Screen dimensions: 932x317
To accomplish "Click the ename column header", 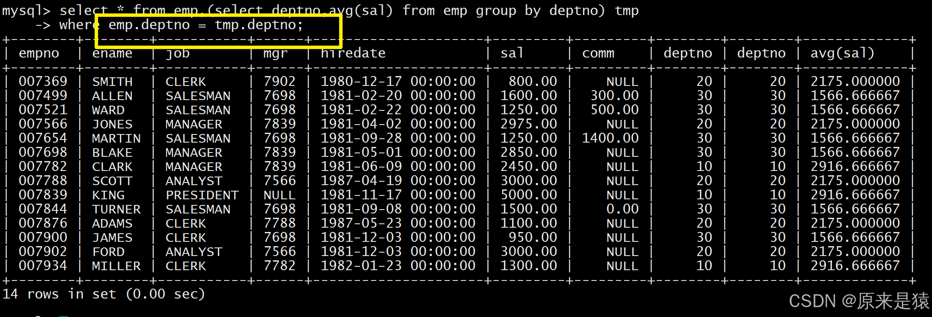I will pos(112,53).
